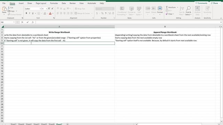This screenshot has height=125, width=223.
Task: Align text to the top
Action: (58, 9)
